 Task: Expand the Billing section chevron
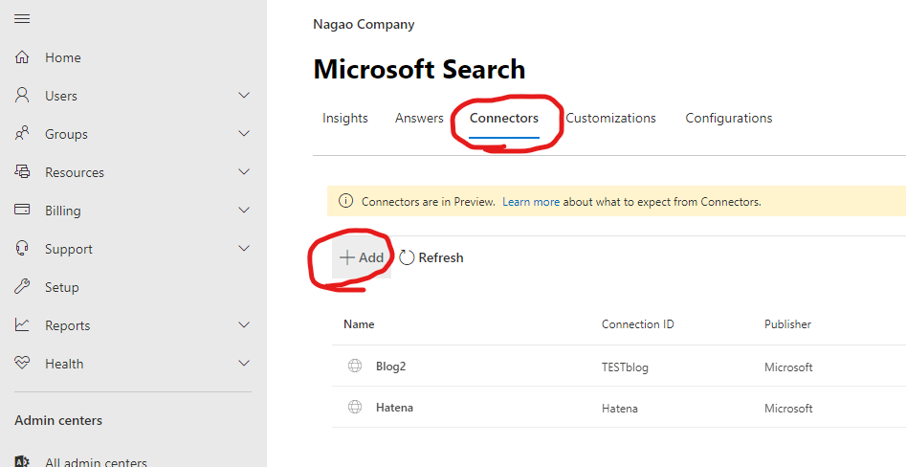pos(244,211)
